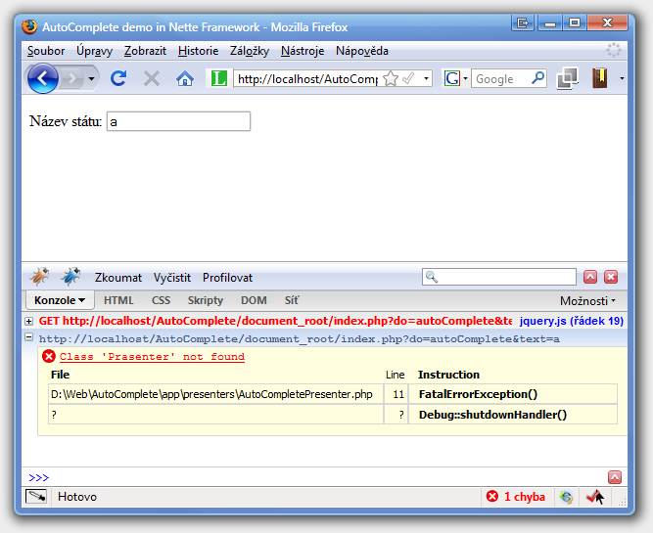Expand the command line with red arrow icon

point(615,477)
